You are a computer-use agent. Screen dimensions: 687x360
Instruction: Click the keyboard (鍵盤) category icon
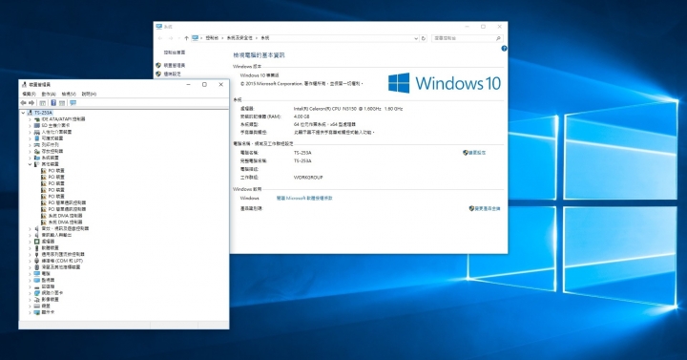click(37, 306)
